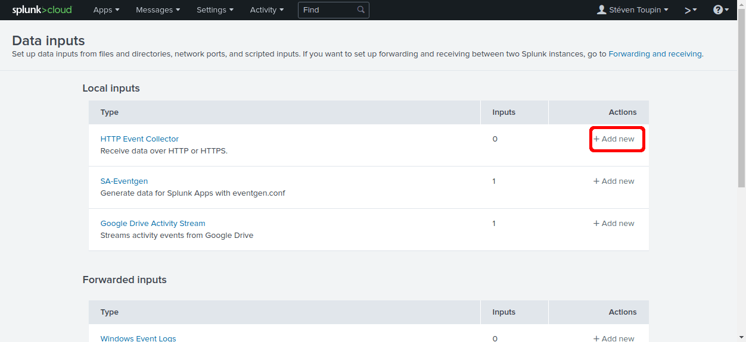Screen dimensions: 746x342
Task: Open the Activity menu
Action: (x=267, y=10)
